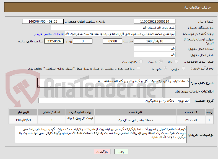Click the اطلاعات خدمات مورد نیاز section heading
The height and width of the screenshot is (159, 218).
(x=194, y=91)
